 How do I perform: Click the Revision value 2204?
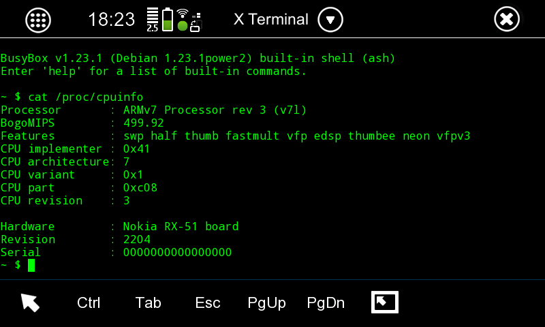137,239
